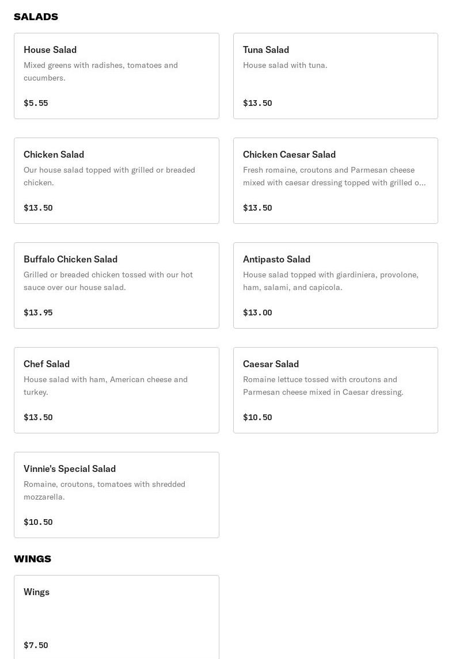Open the House Salad menu card

pos(116,76)
